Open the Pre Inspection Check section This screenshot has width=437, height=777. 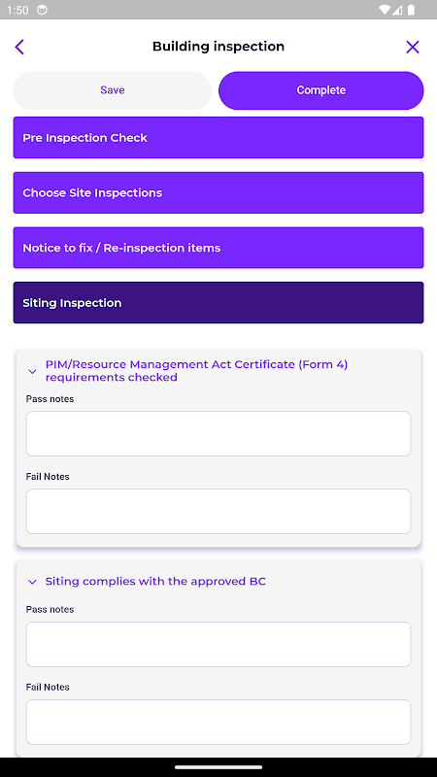218,138
